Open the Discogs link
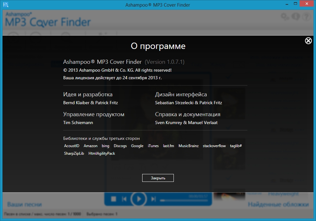Viewport: 316px width, 221px height. [x=120, y=146]
